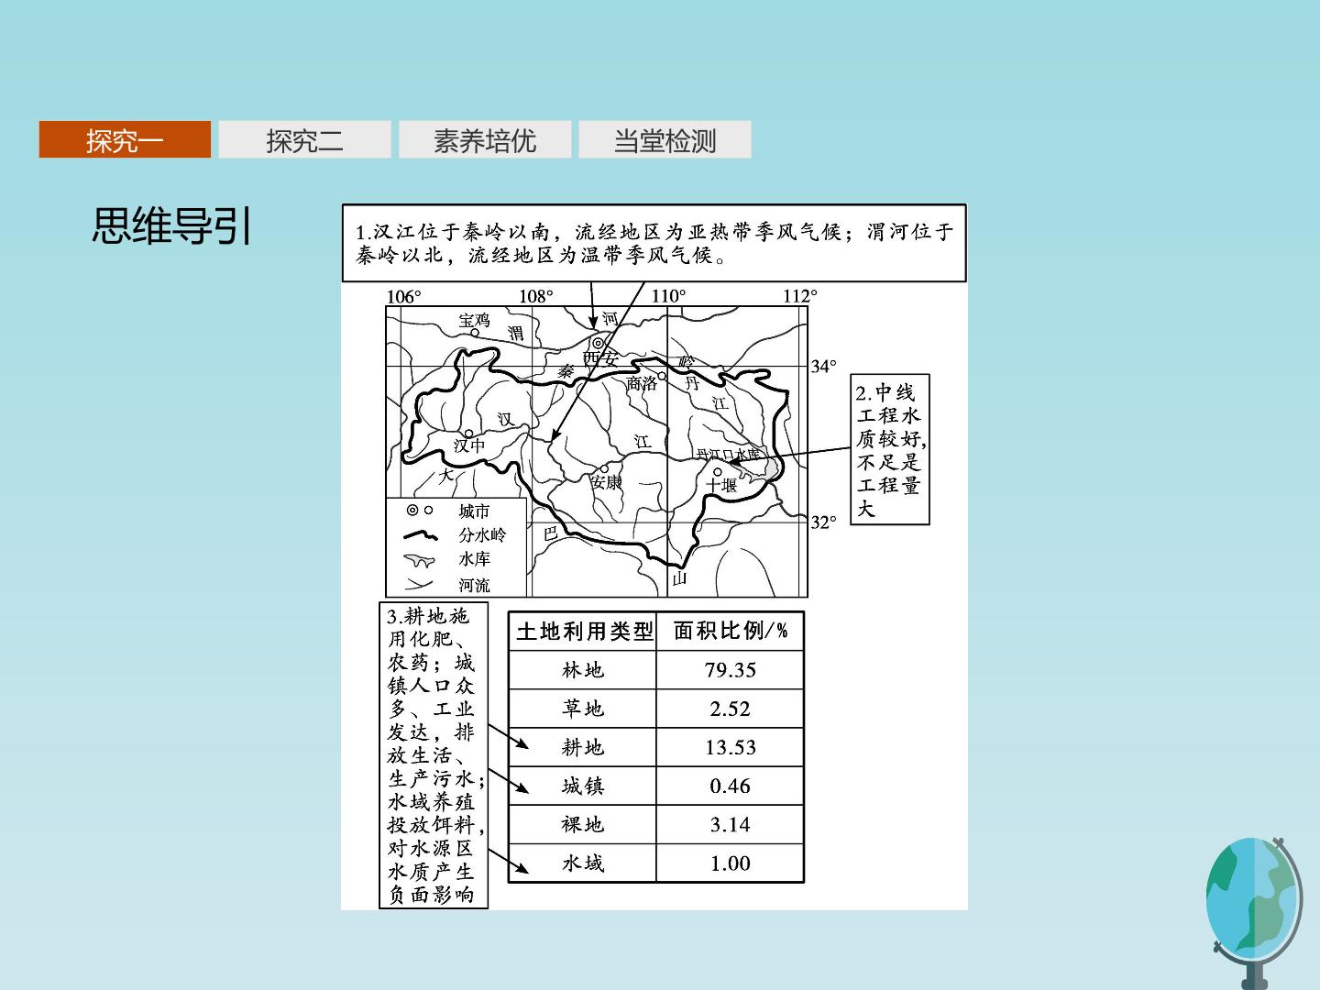The width and height of the screenshot is (1320, 990).
Task: Click the 城市 legend symbol
Action: point(419,510)
